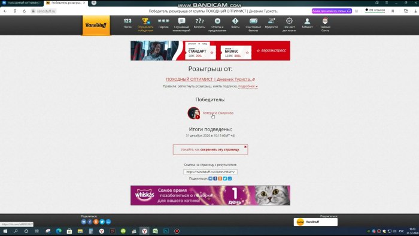Close the save page hint box
This screenshot has height=236, width=419.
coord(245,147)
